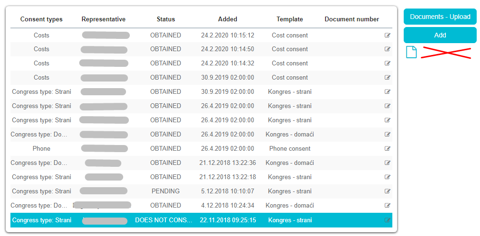
Task: Select the Representative column header
Action: pos(103,19)
